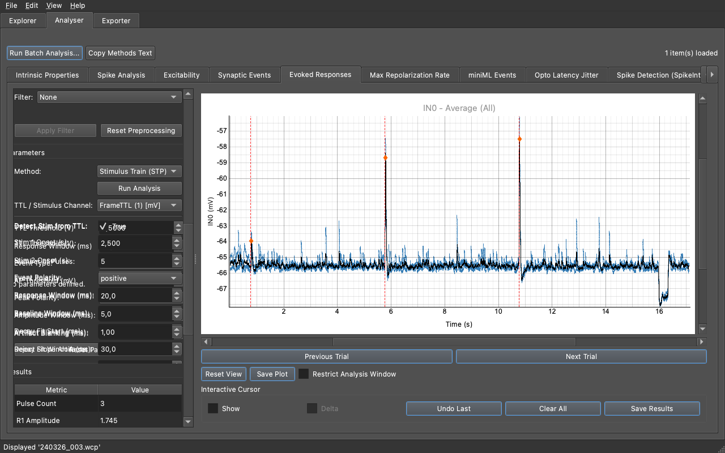Increase the 1,00 spinbox value
Image resolution: width=725 pixels, height=453 pixels.
coord(177,329)
